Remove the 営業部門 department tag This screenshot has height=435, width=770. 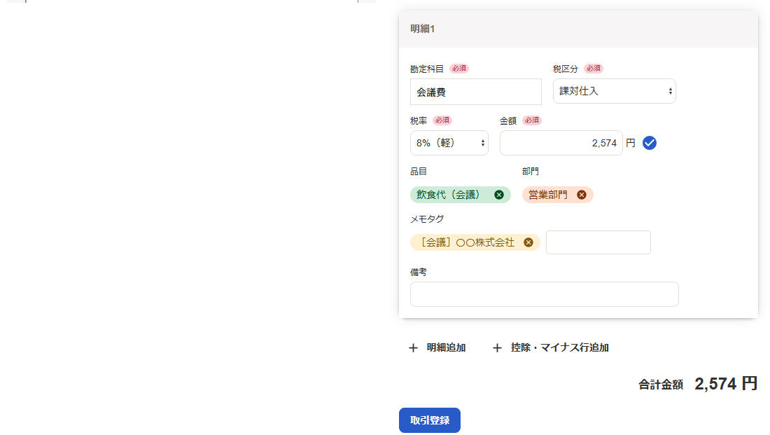click(x=582, y=195)
